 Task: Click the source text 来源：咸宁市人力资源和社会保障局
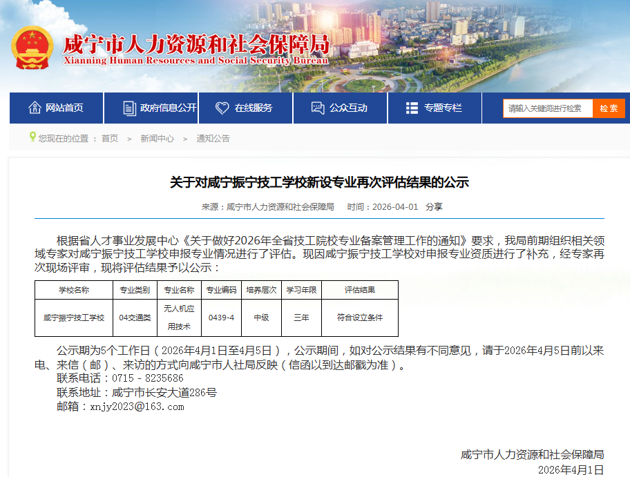(x=268, y=207)
